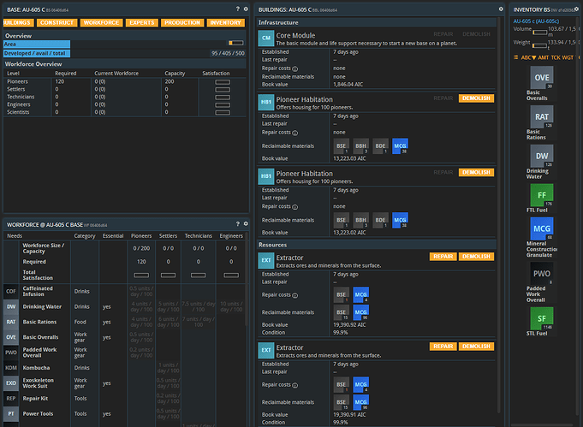Sort inventory by ABC order
Viewport: 583px width, 427px height.
click(528, 57)
